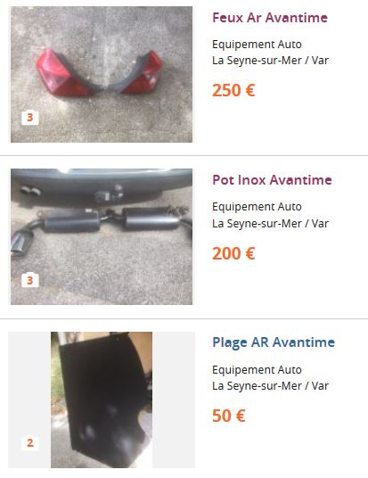Open the Pot Inox Avantime listing title
The image size is (368, 478).
[272, 179]
